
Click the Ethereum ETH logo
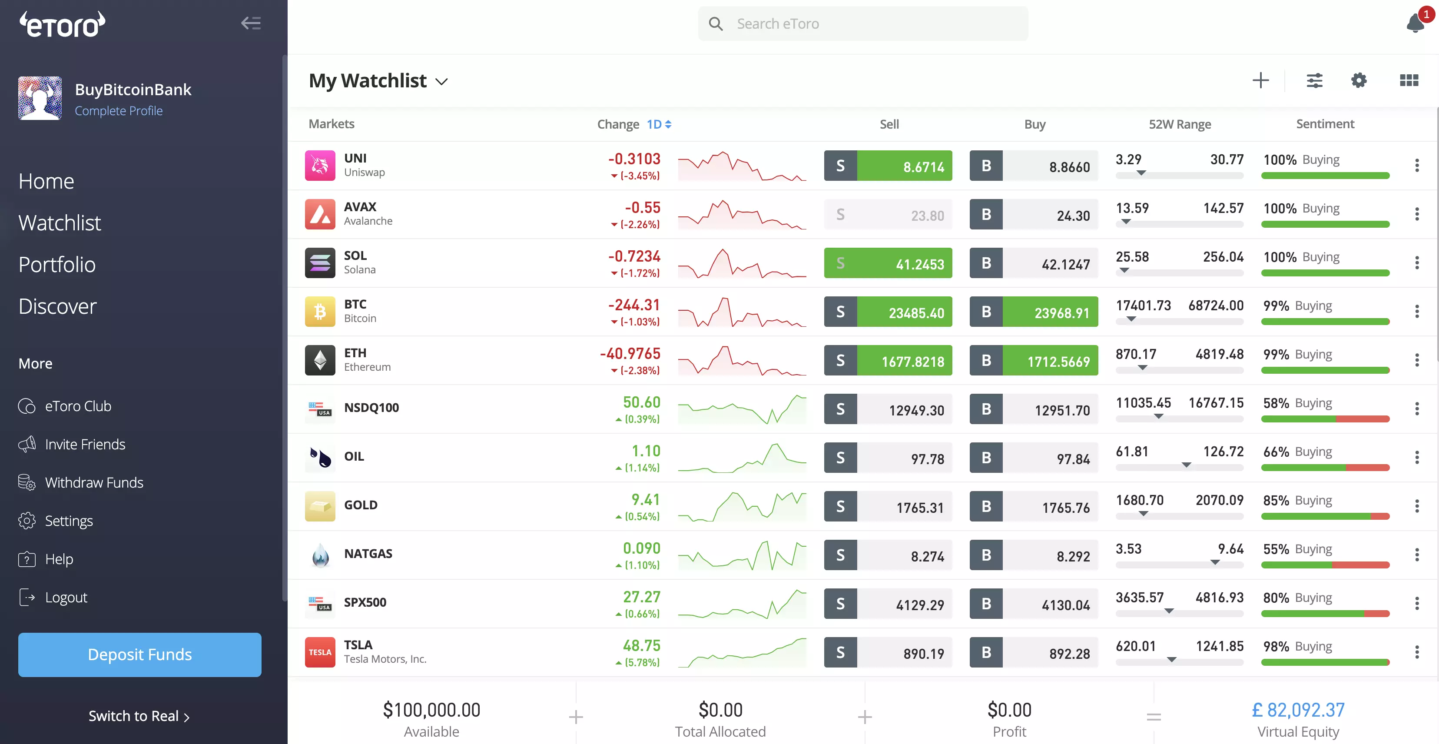(320, 360)
